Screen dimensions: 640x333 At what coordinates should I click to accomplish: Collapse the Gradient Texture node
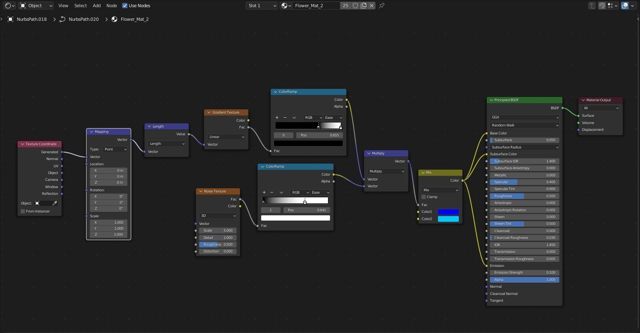tap(209, 112)
